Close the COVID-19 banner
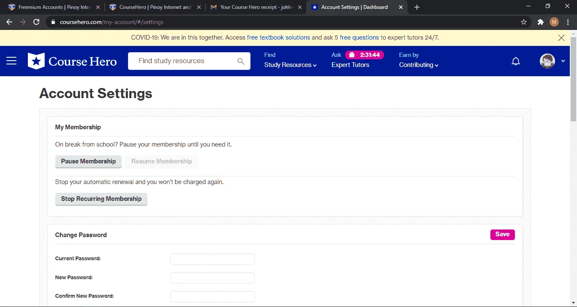577x307 pixels. click(561, 37)
